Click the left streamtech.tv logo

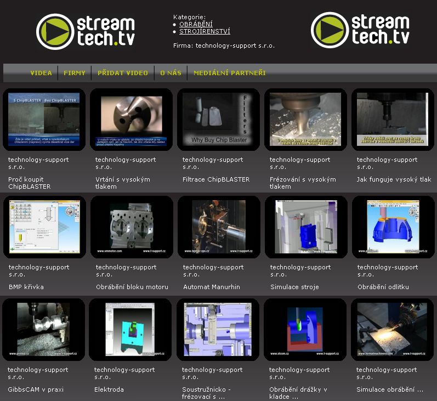(x=86, y=31)
